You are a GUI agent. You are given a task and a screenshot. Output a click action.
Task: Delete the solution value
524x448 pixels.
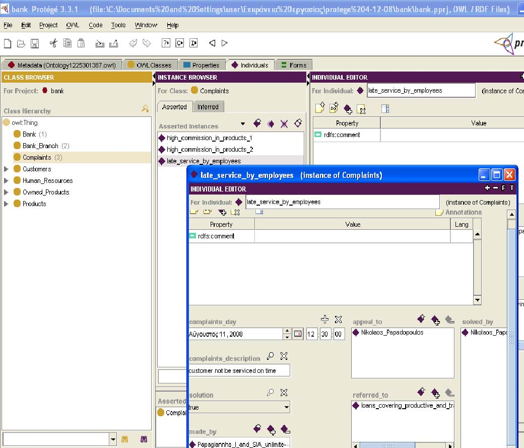pos(284,393)
